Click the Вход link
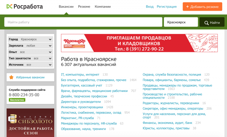 click(150, 7)
